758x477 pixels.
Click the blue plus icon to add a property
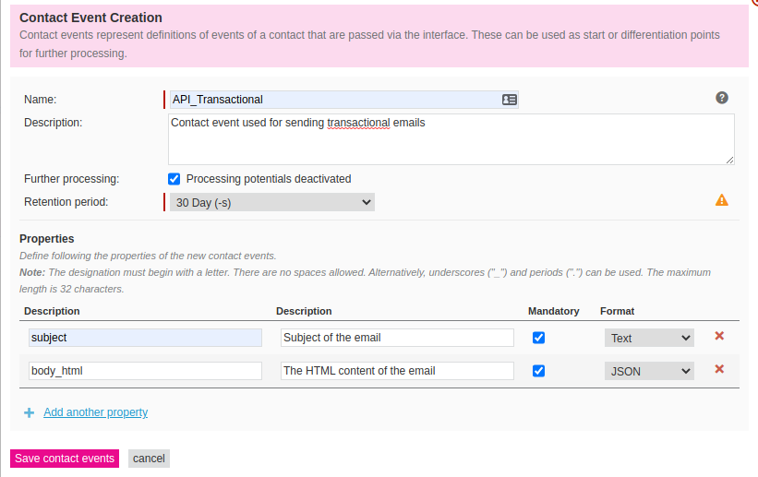pyautogui.click(x=29, y=412)
